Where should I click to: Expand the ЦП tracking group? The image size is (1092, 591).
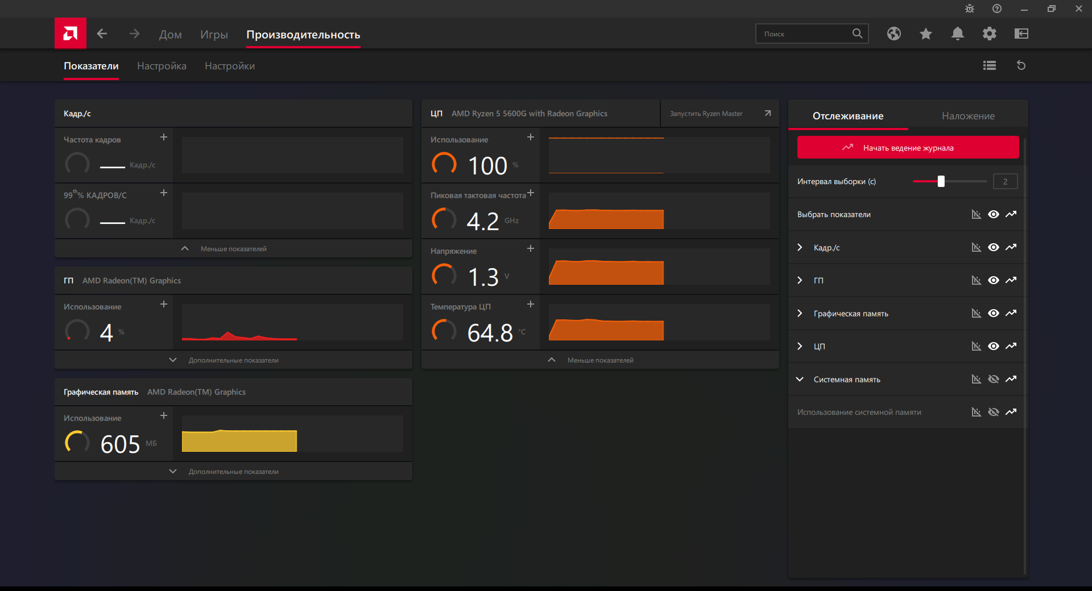coord(800,346)
